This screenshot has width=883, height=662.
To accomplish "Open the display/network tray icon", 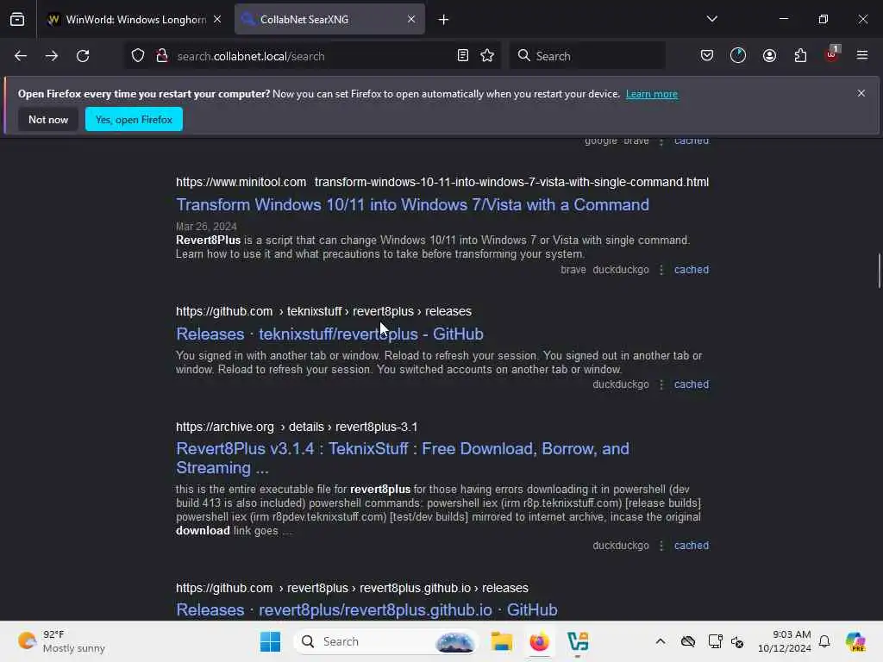I will tap(715, 641).
